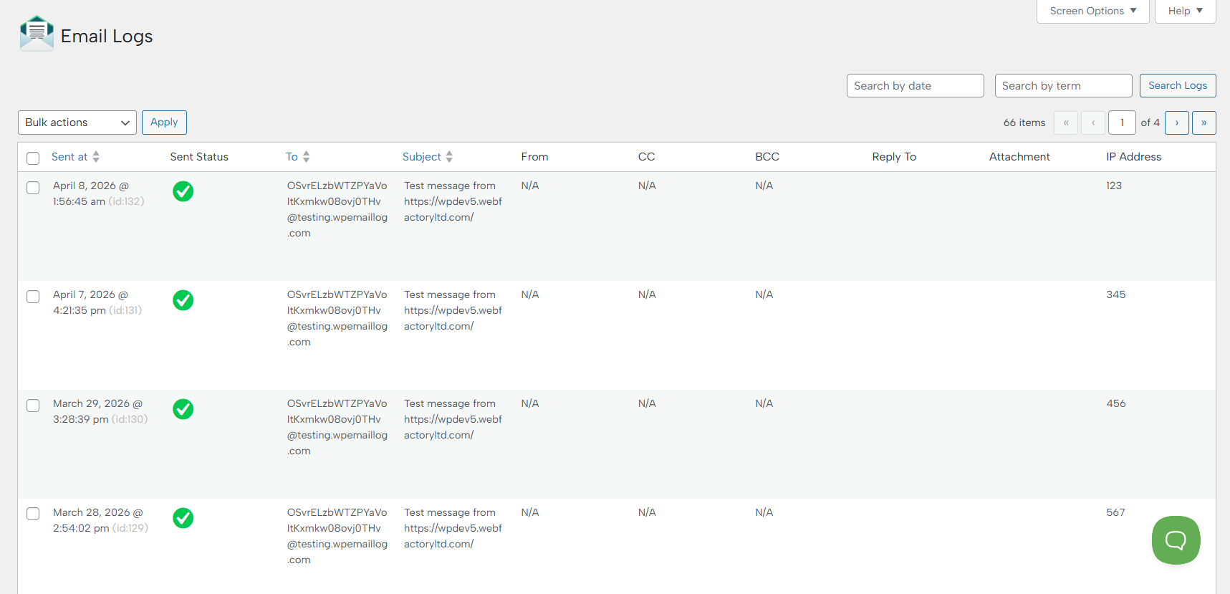
Task: Click the sent status checkmark for id:131
Action: pos(183,300)
